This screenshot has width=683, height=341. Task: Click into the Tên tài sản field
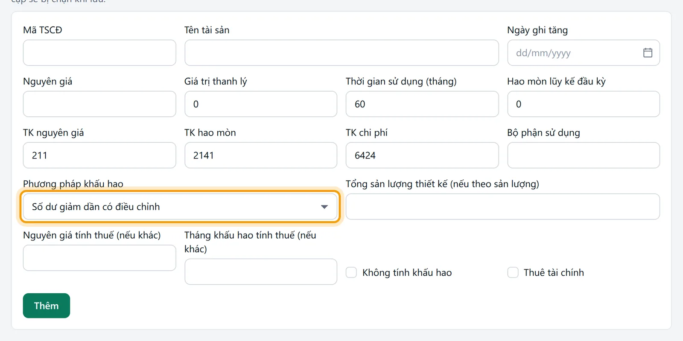[341, 53]
